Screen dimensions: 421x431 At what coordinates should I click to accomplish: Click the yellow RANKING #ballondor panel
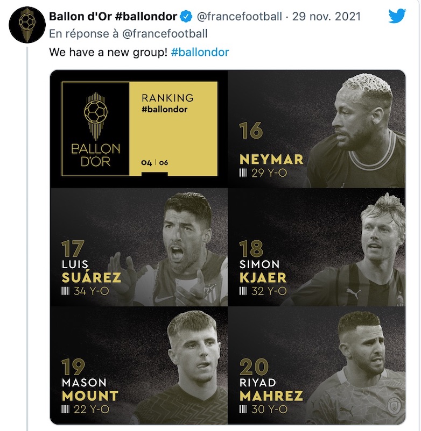173,129
